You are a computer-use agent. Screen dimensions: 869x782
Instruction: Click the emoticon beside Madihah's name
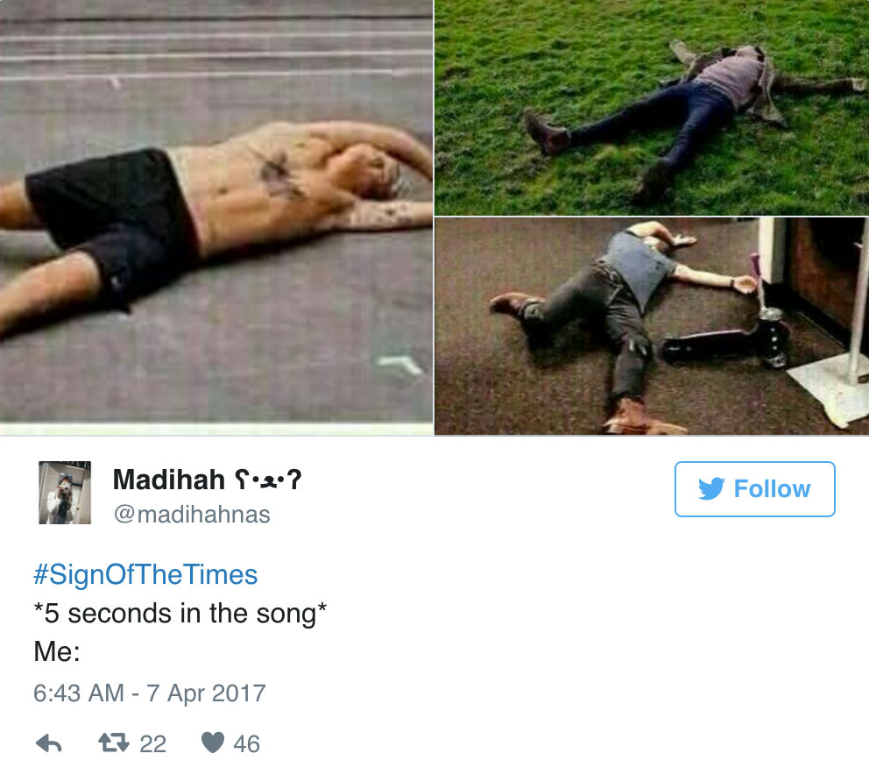[268, 480]
